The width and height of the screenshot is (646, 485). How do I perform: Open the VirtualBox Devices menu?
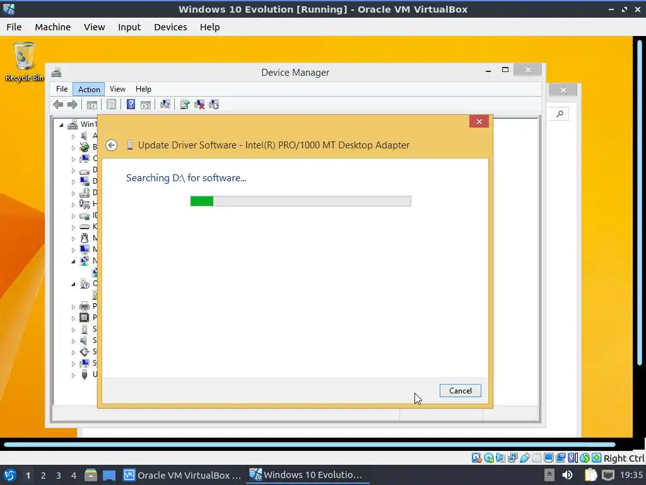pyautogui.click(x=170, y=27)
